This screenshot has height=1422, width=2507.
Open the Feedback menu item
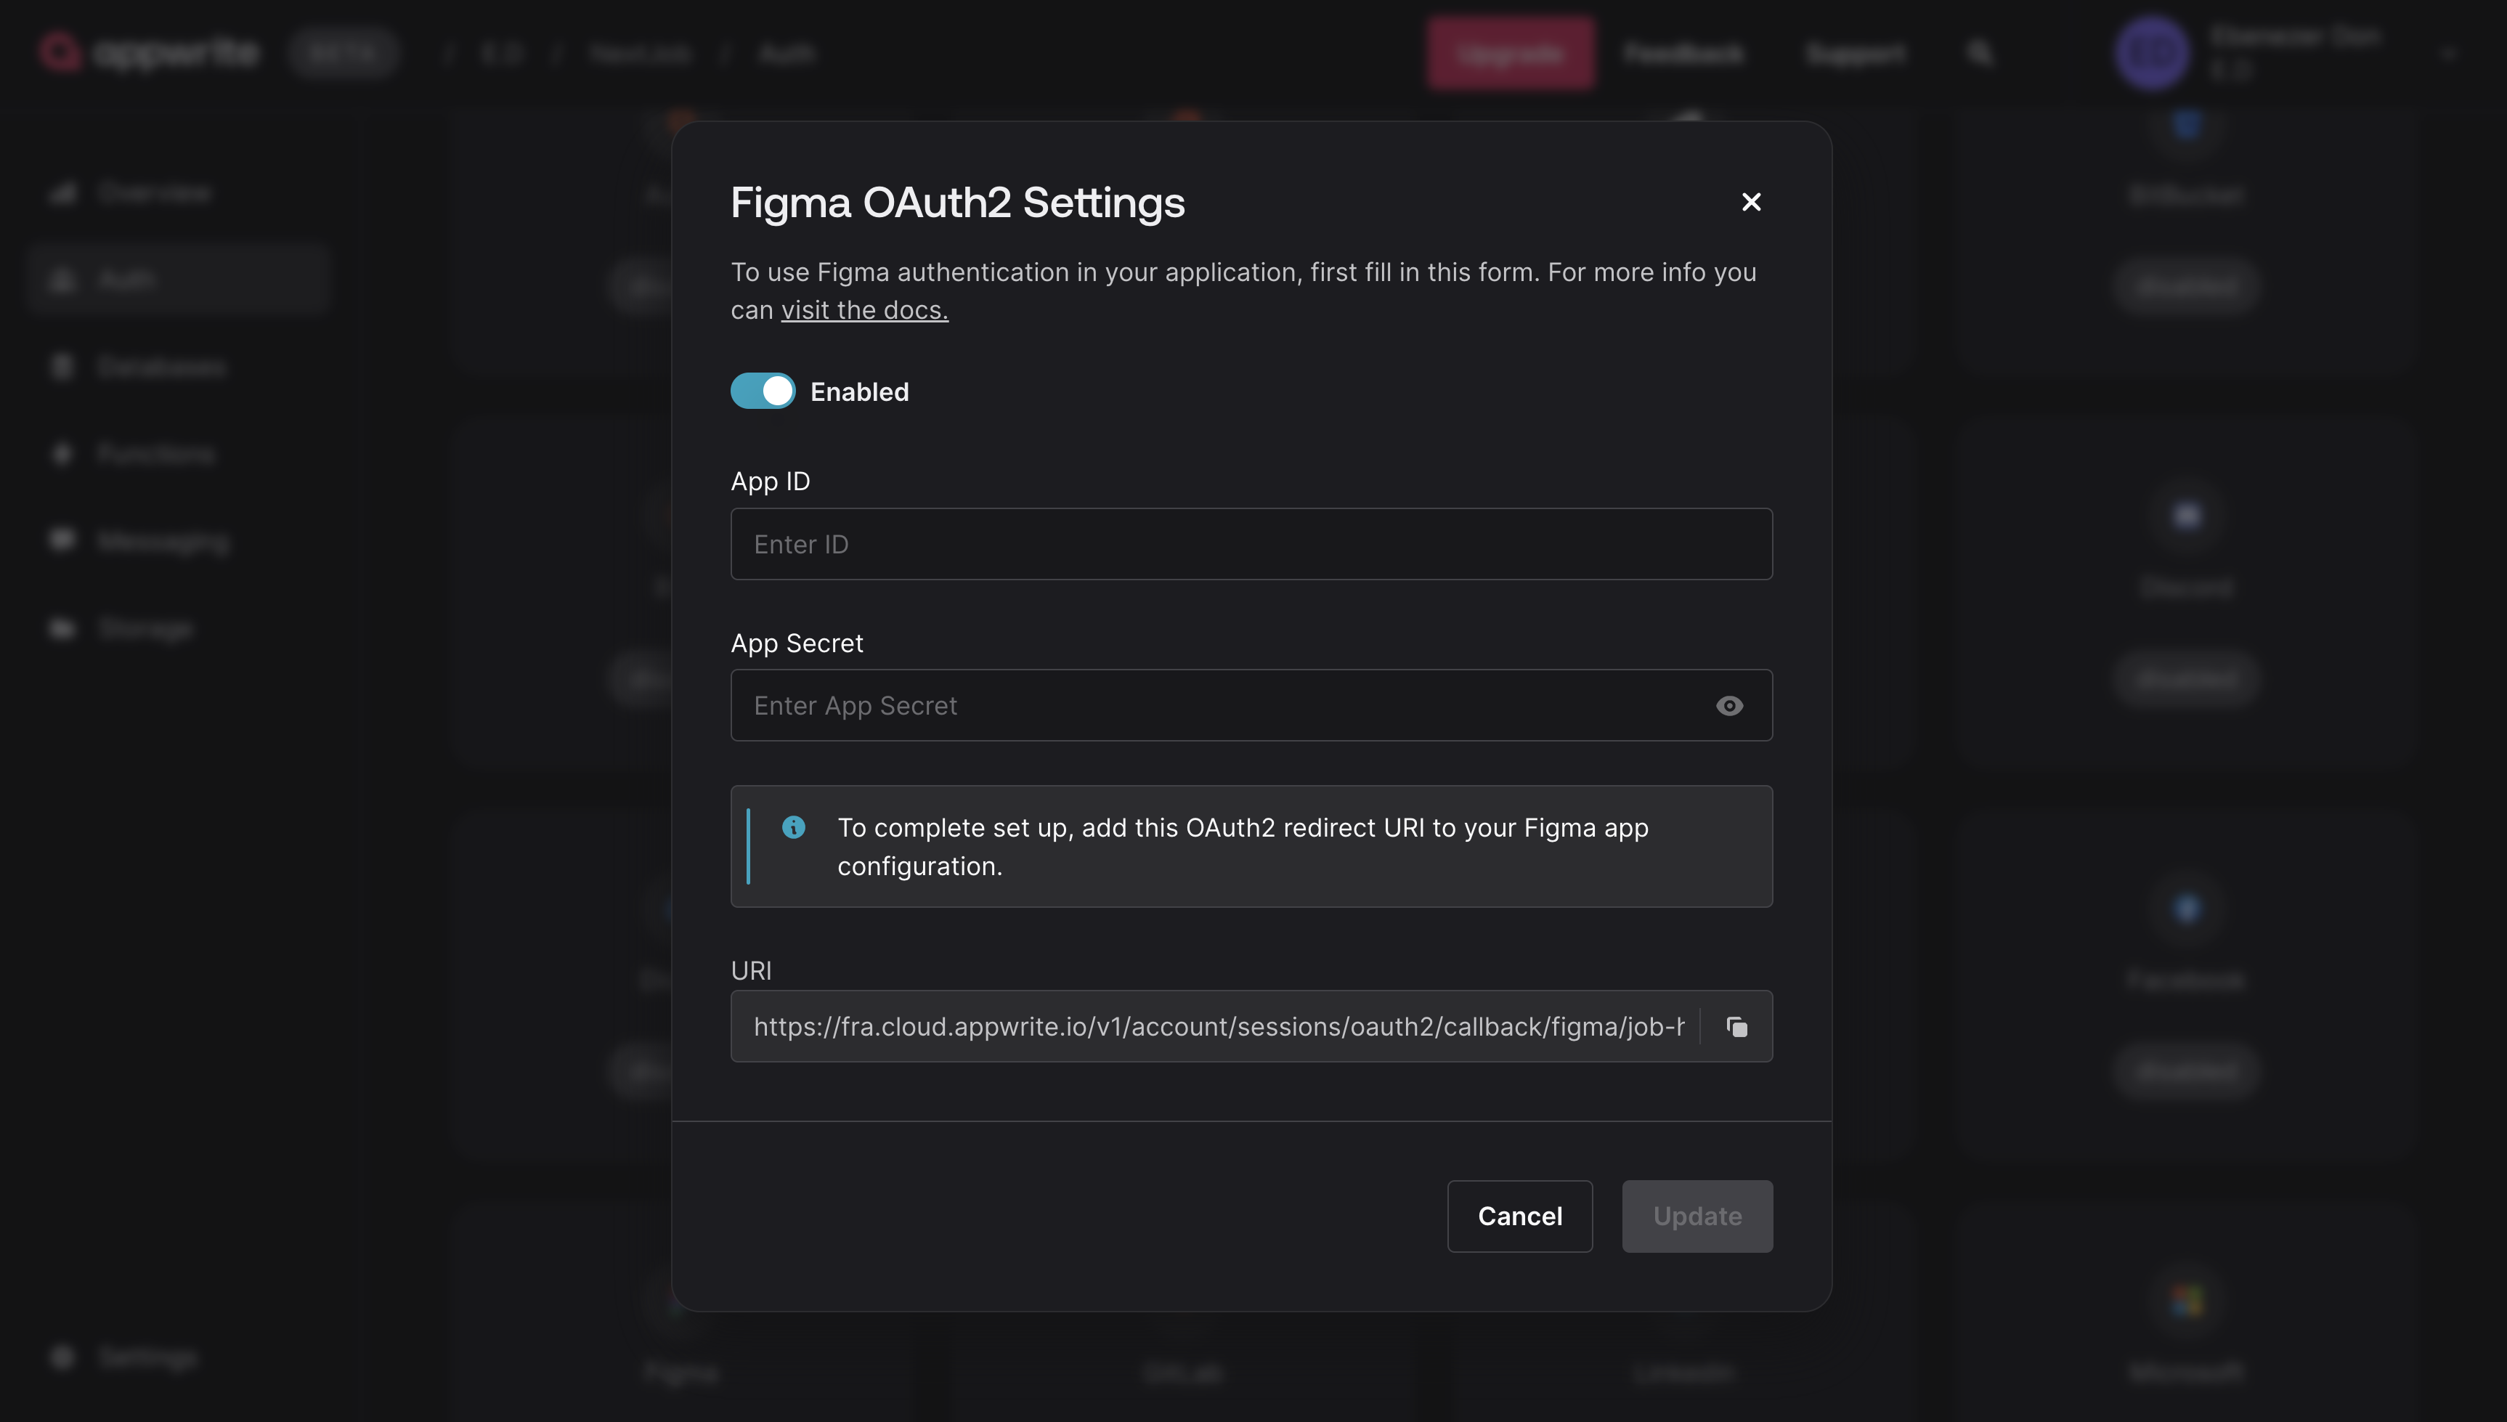tap(1683, 53)
